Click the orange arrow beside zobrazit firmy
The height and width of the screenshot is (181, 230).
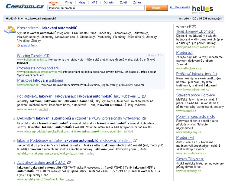pyautogui.click(x=18, y=46)
